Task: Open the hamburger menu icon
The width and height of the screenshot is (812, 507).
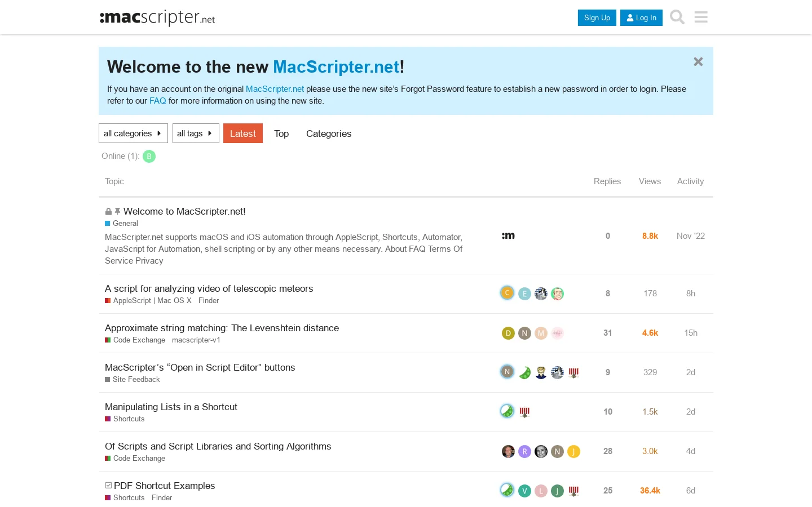Action: pos(701,17)
